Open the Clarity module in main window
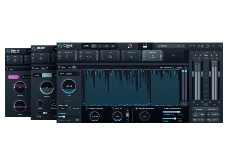This screenshot has height=152, width=228. tap(110, 55)
